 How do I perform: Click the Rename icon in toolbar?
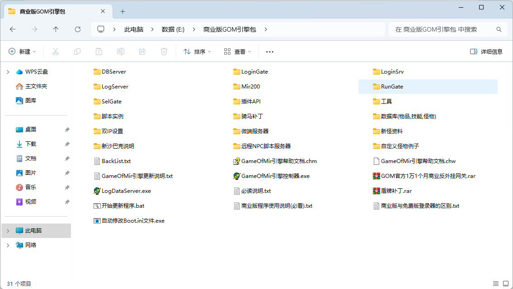point(120,51)
